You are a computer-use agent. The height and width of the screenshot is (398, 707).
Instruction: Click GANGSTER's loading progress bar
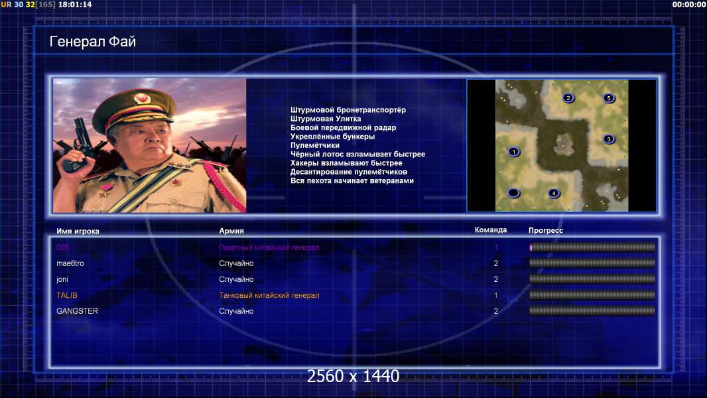(592, 311)
